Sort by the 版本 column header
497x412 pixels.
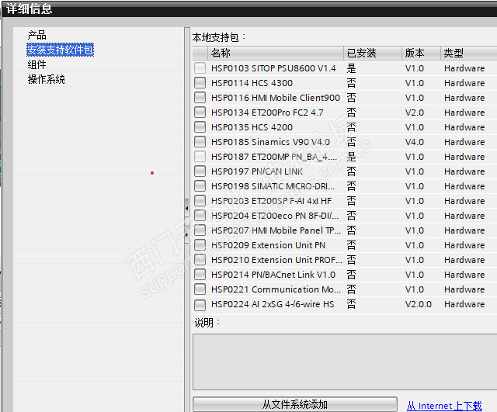pos(421,53)
